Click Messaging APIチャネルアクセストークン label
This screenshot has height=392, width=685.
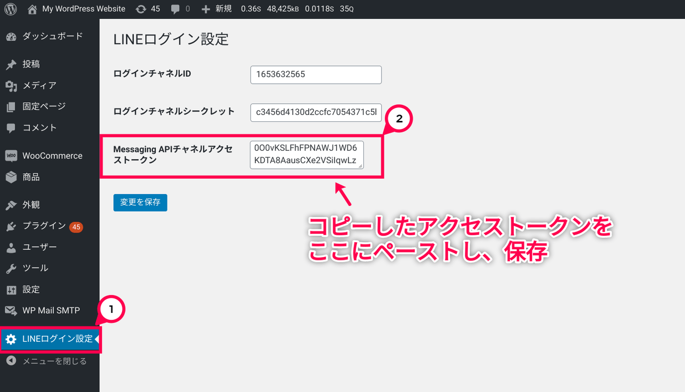point(173,155)
